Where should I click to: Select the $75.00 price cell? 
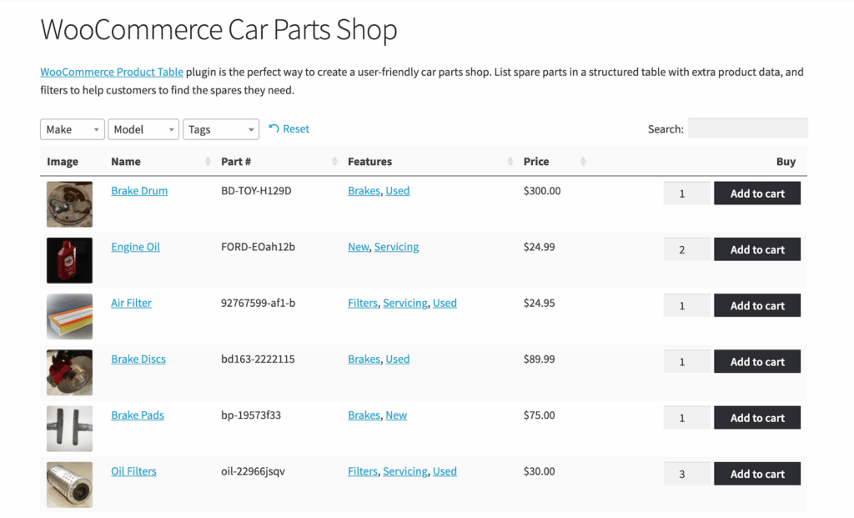(x=540, y=415)
